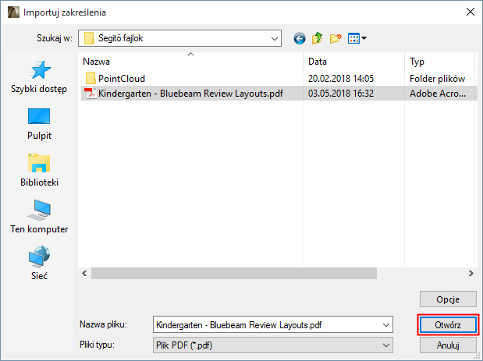Open Ten komputer in sidebar
Image resolution: width=483 pixels, height=361 pixels.
tap(39, 217)
